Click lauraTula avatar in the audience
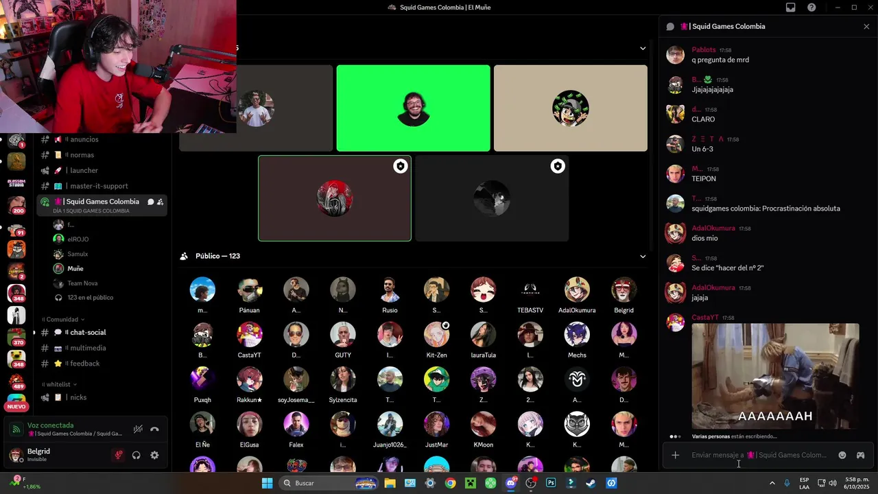Image resolution: width=878 pixels, height=494 pixels. point(483,335)
